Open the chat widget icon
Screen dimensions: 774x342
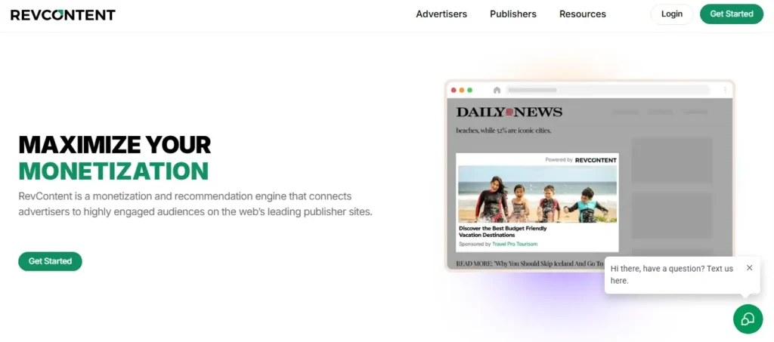click(x=748, y=319)
